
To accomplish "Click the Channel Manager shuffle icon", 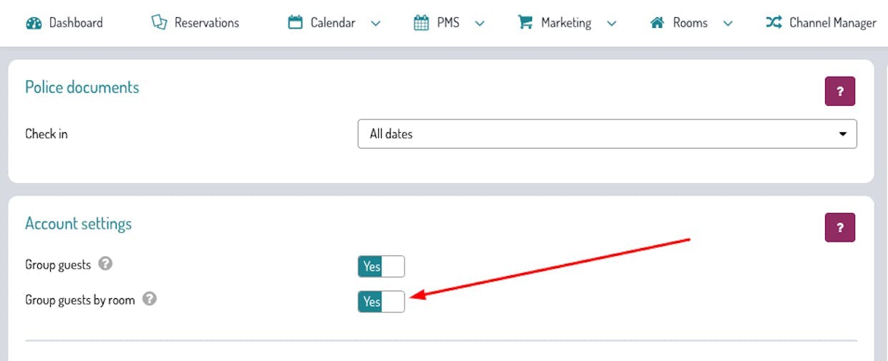I will tap(773, 23).
